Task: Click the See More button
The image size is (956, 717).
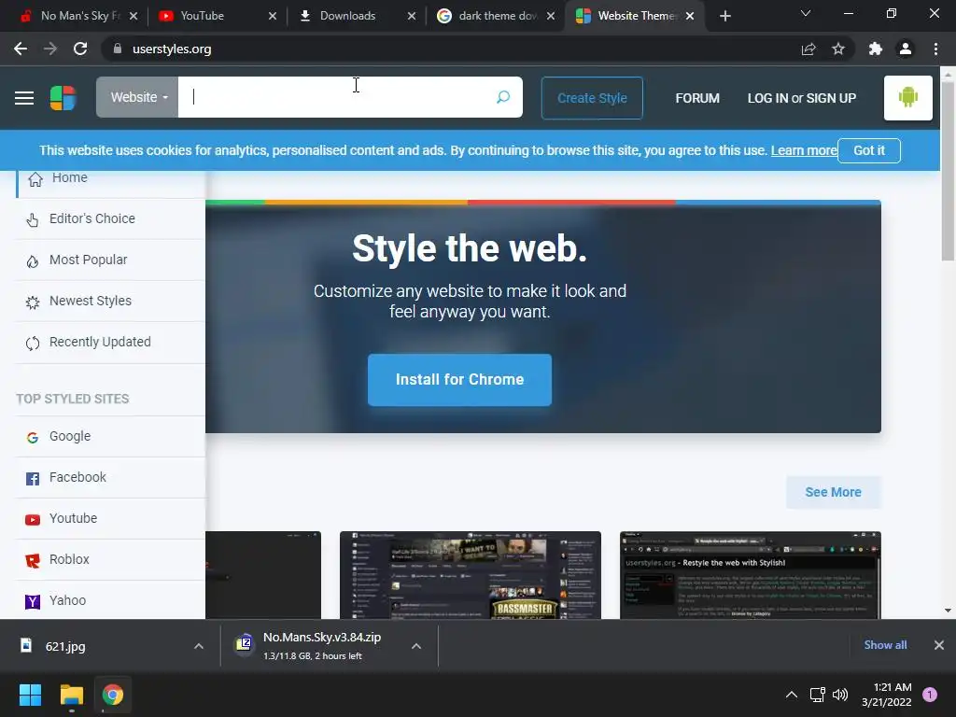Action: coord(834,492)
